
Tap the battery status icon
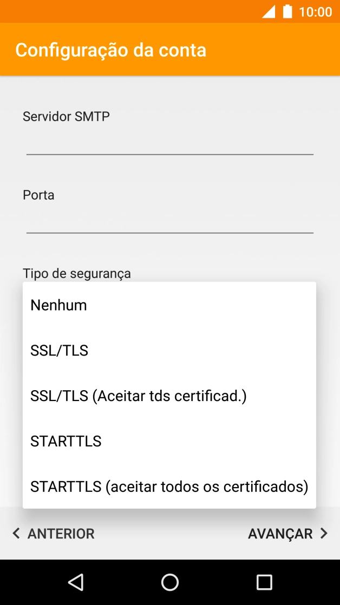click(287, 11)
